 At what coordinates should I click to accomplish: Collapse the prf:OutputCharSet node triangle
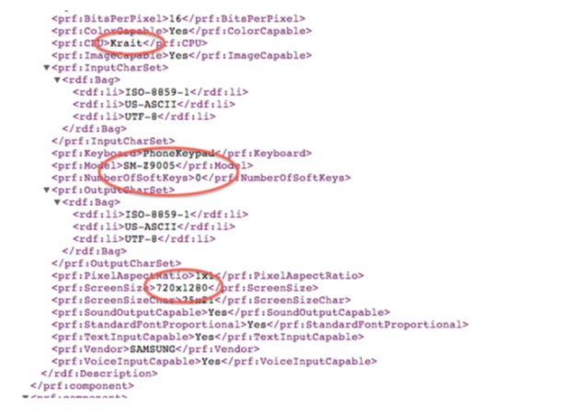click(47, 190)
